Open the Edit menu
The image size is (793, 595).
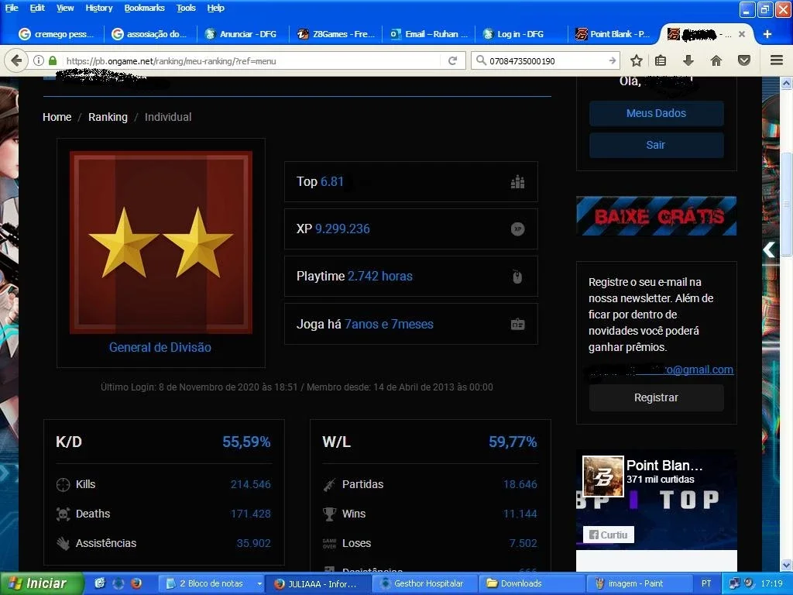point(37,8)
